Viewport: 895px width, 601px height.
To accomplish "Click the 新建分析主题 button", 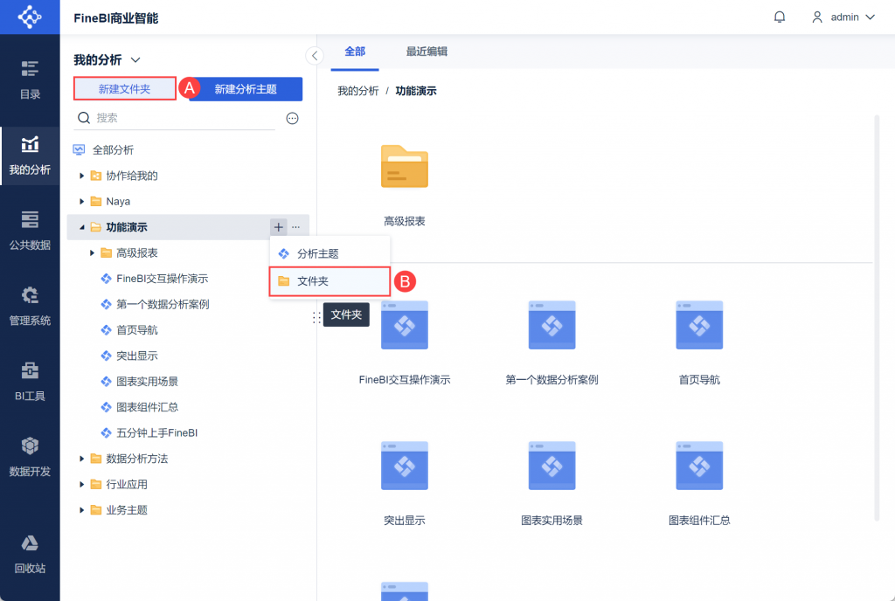I will pyautogui.click(x=246, y=89).
